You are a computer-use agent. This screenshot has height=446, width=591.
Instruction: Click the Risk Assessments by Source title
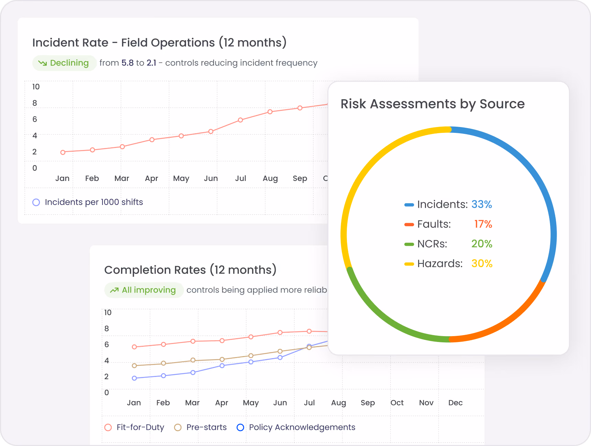tap(433, 104)
